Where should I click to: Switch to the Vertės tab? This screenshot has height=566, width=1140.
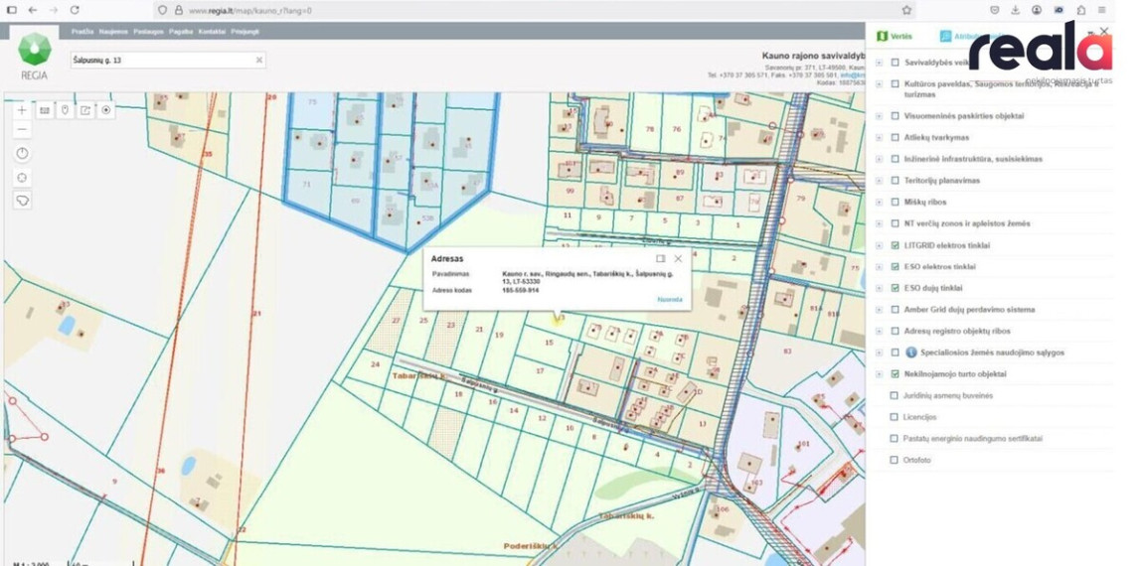pyautogui.click(x=895, y=36)
